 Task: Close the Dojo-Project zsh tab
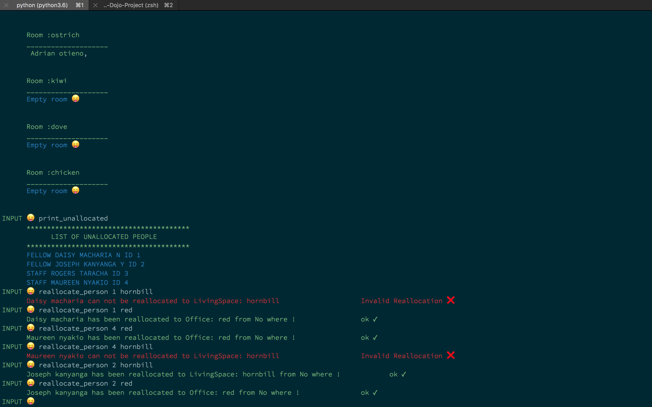[x=95, y=5]
